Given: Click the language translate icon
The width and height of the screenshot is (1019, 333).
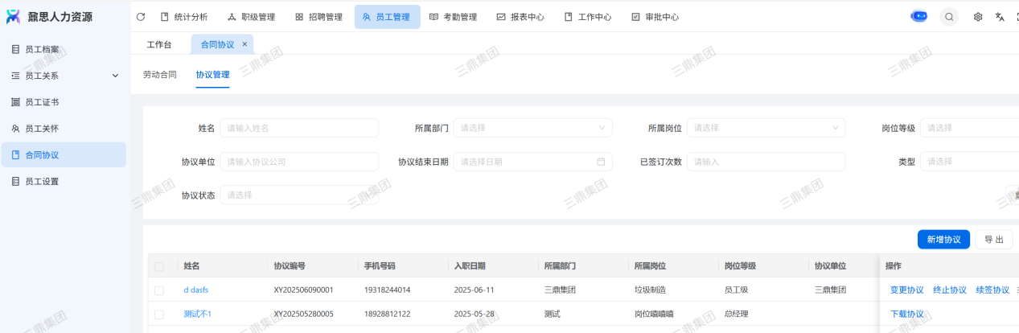Looking at the screenshot, I should point(1000,17).
